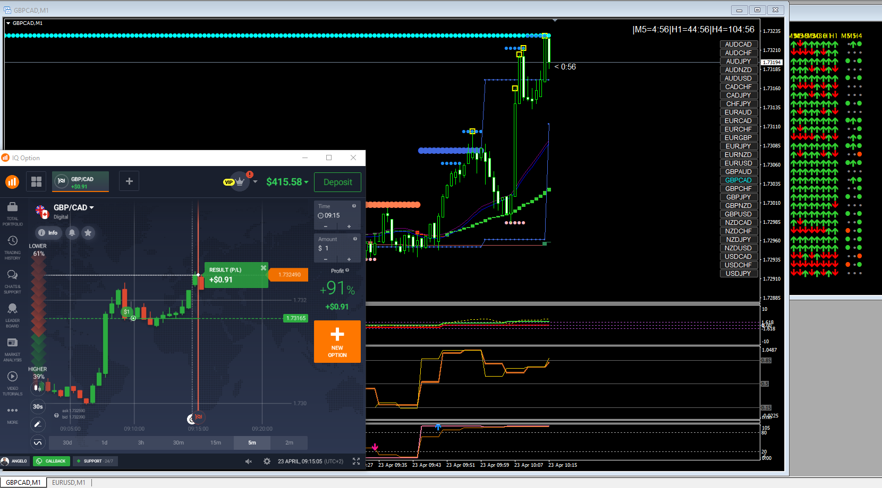Click the $1 trade marker on chart
The width and height of the screenshot is (882, 488).
[x=126, y=312]
